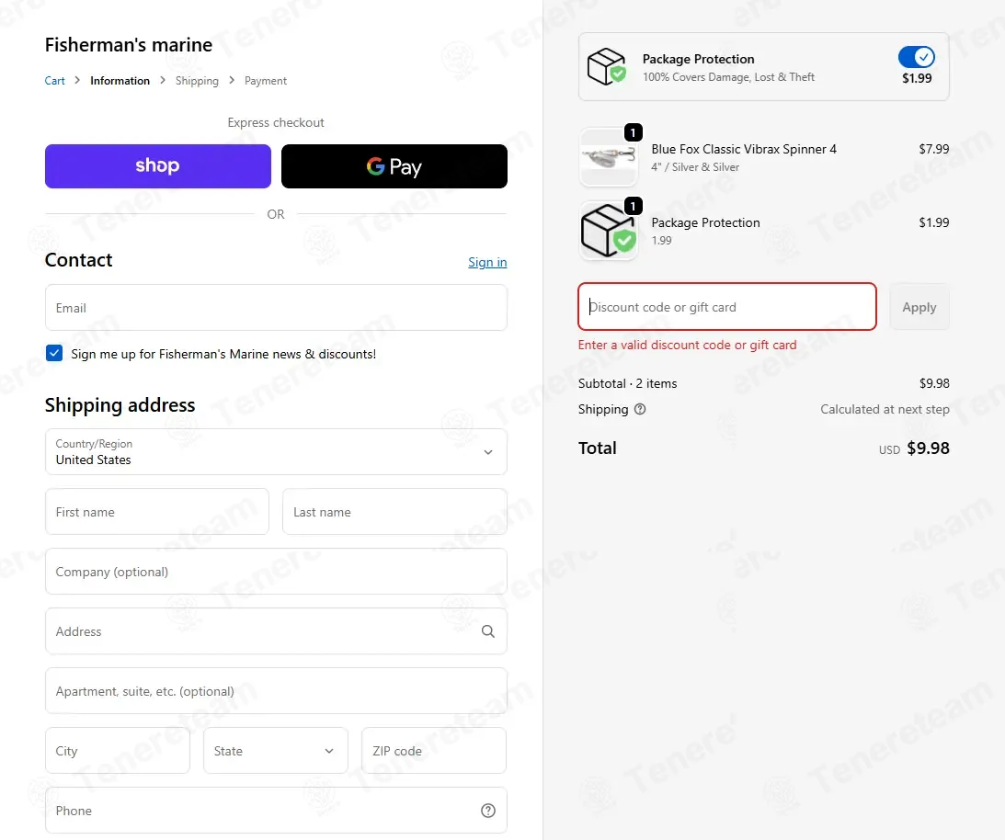Toggle off the Package Protection switch
The height and width of the screenshot is (840, 1005).
pyautogui.click(x=917, y=57)
